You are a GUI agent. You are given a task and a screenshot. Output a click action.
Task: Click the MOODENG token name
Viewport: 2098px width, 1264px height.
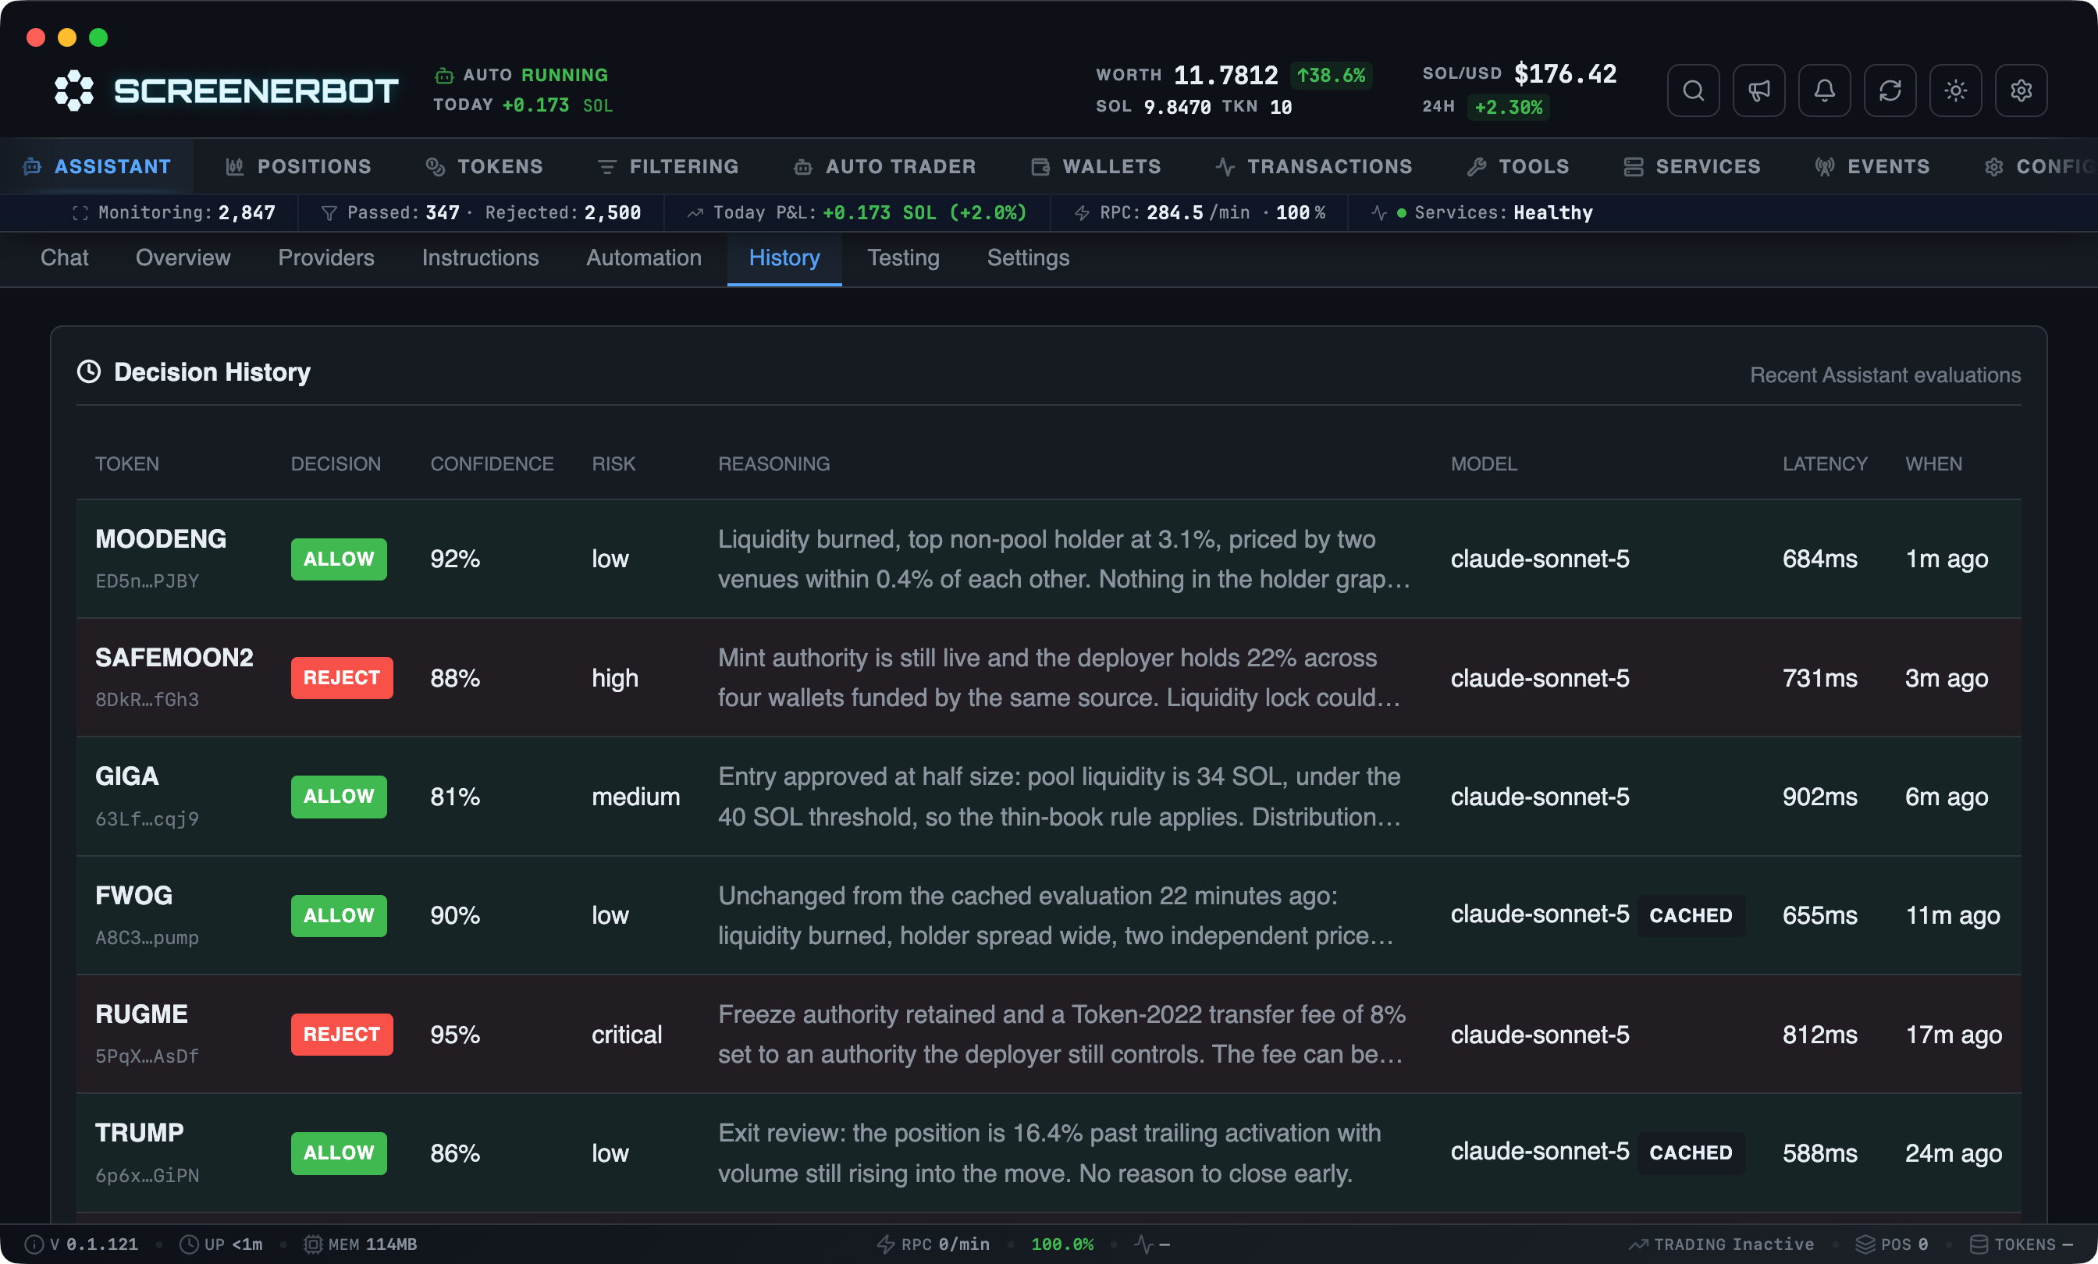pos(161,539)
